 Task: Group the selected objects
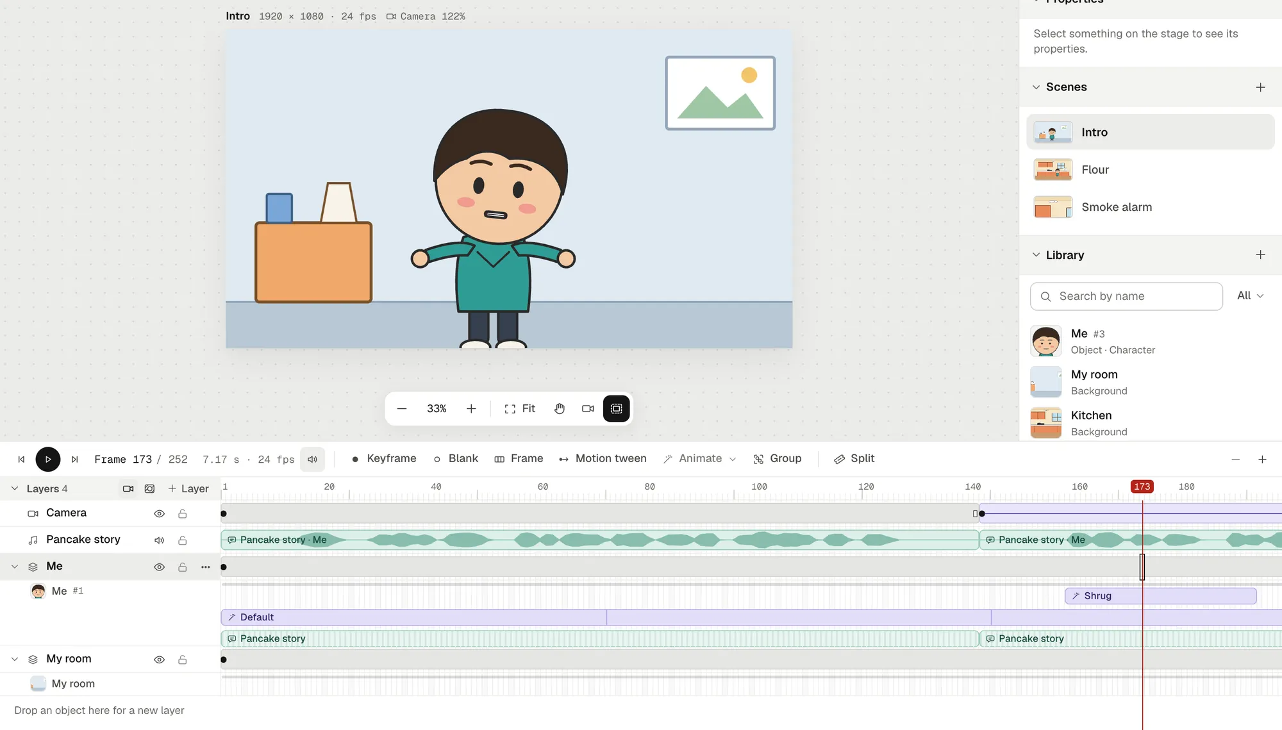pyautogui.click(x=777, y=459)
